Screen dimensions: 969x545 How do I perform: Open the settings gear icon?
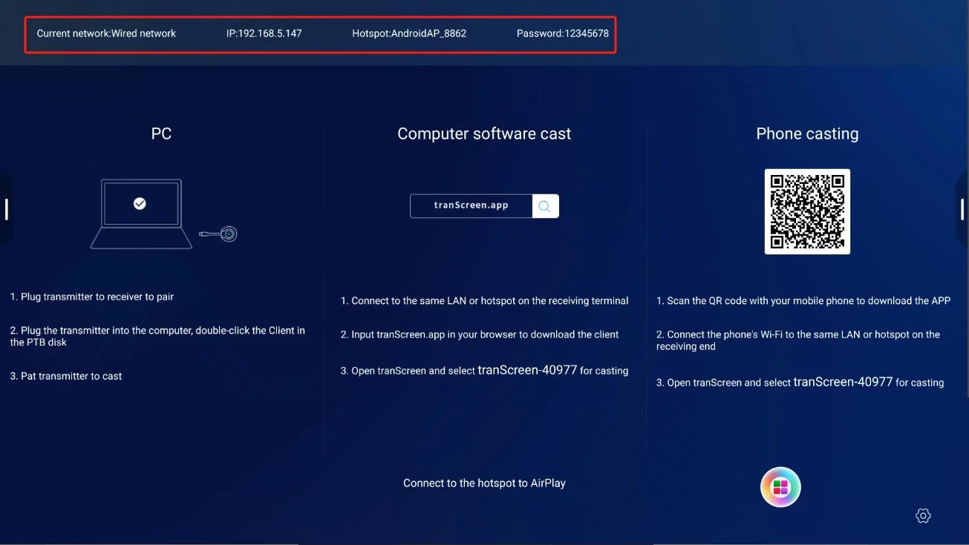[x=923, y=516]
